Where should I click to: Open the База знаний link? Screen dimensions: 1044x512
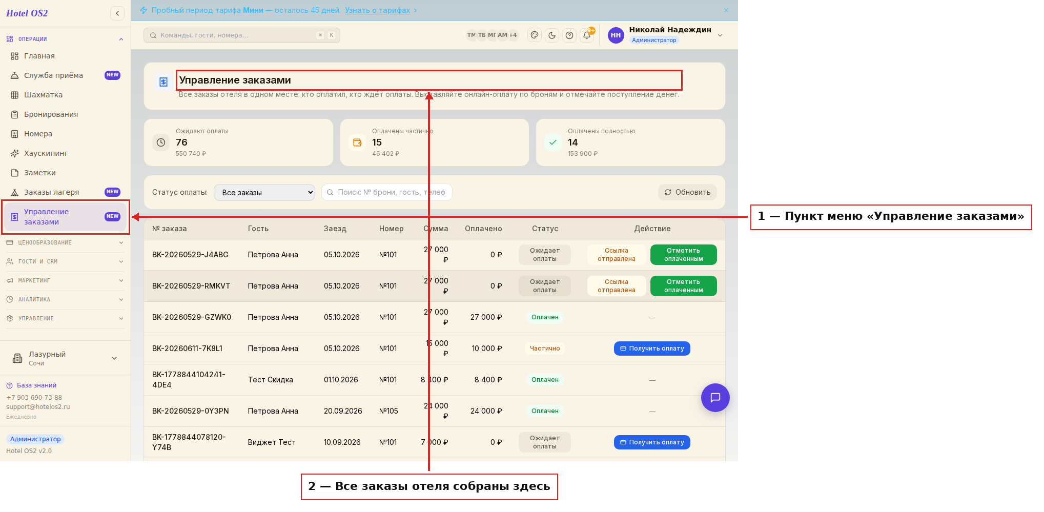[31, 385]
